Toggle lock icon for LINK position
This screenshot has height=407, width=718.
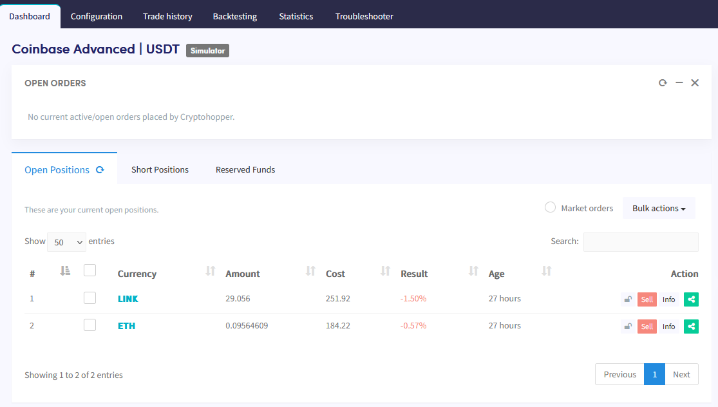pyautogui.click(x=628, y=299)
